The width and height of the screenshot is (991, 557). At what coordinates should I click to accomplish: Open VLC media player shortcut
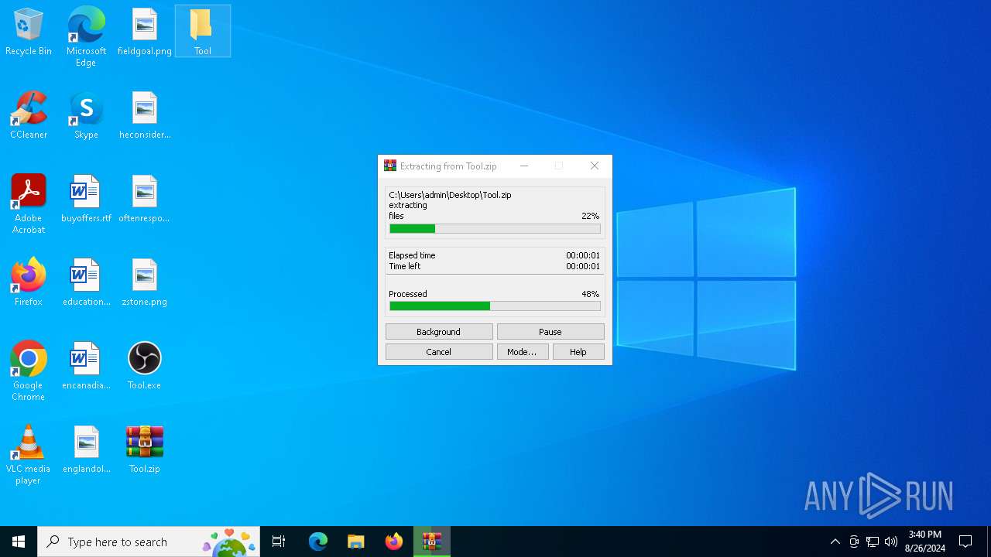point(29,455)
